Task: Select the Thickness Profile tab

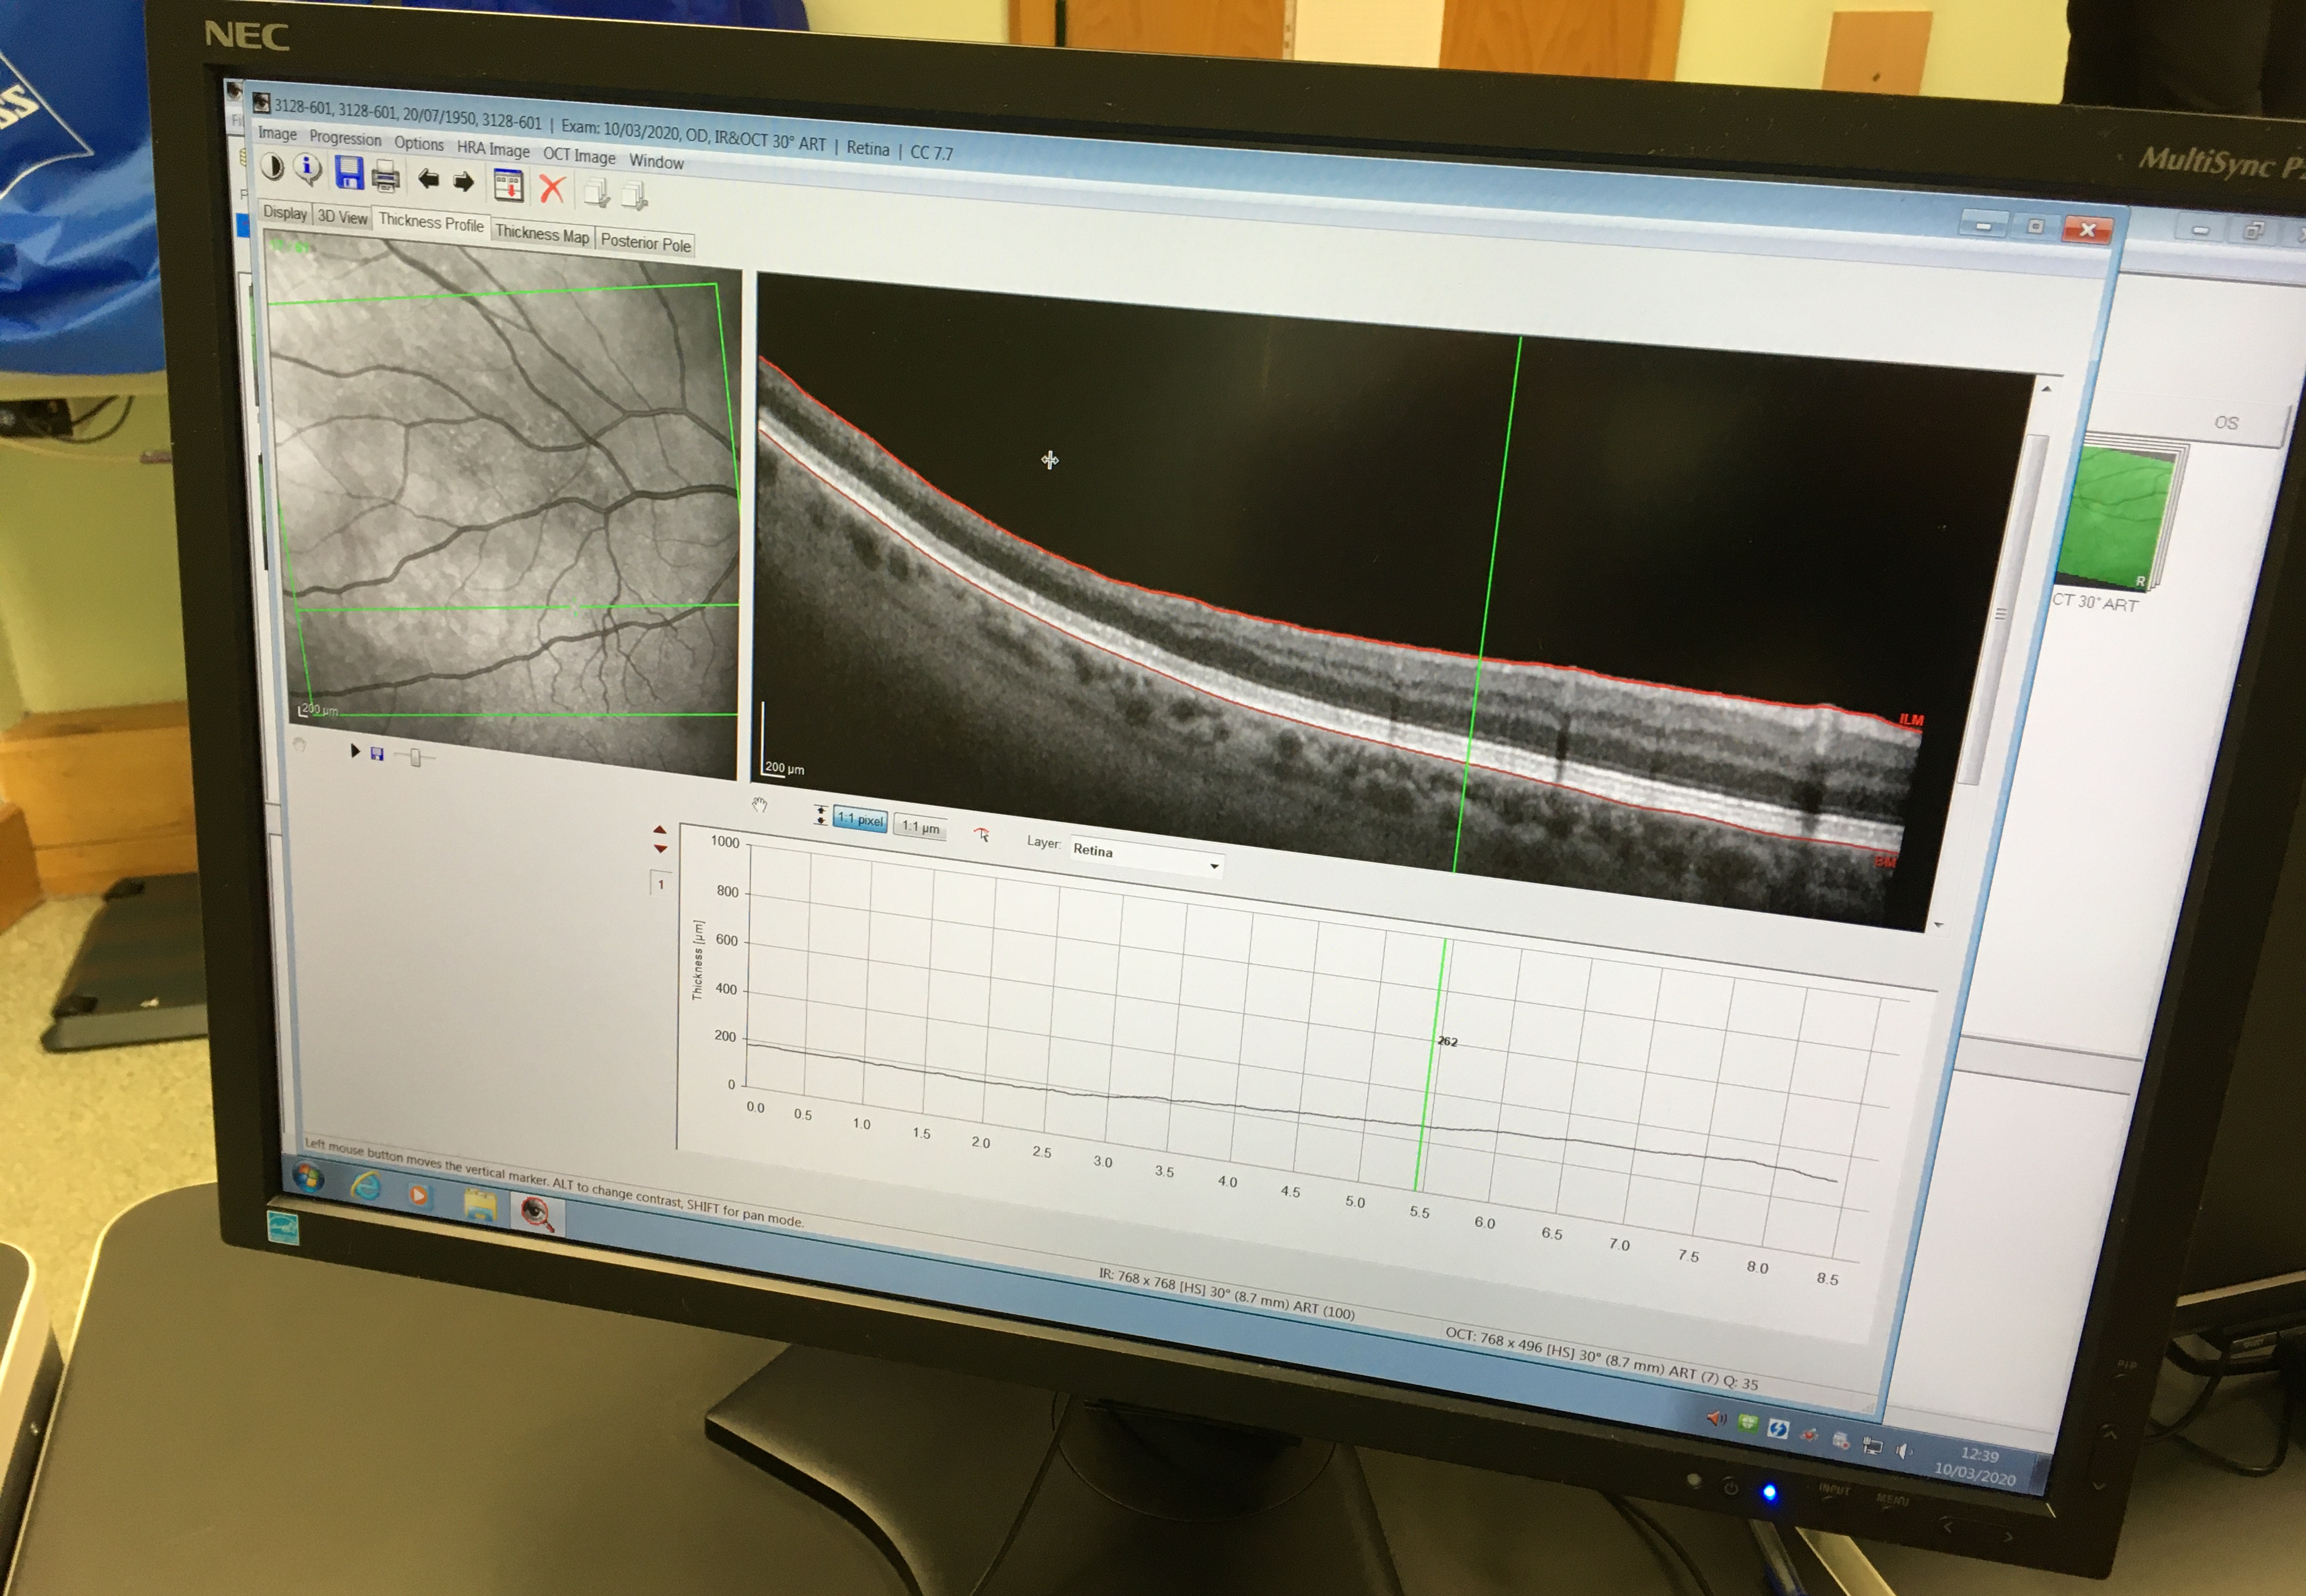Action: point(431,223)
